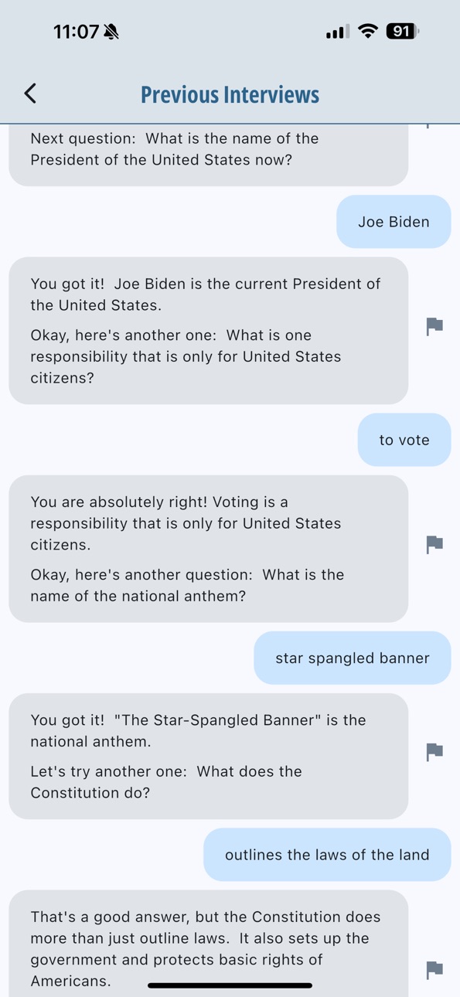Flag the Constitution explanation message
Screen dimensions: 460x997
(434, 969)
